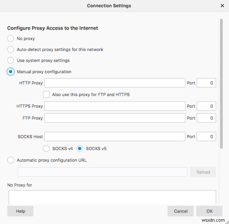
Task: Click the HTTPS Proxy address field
Action: tap(115, 106)
